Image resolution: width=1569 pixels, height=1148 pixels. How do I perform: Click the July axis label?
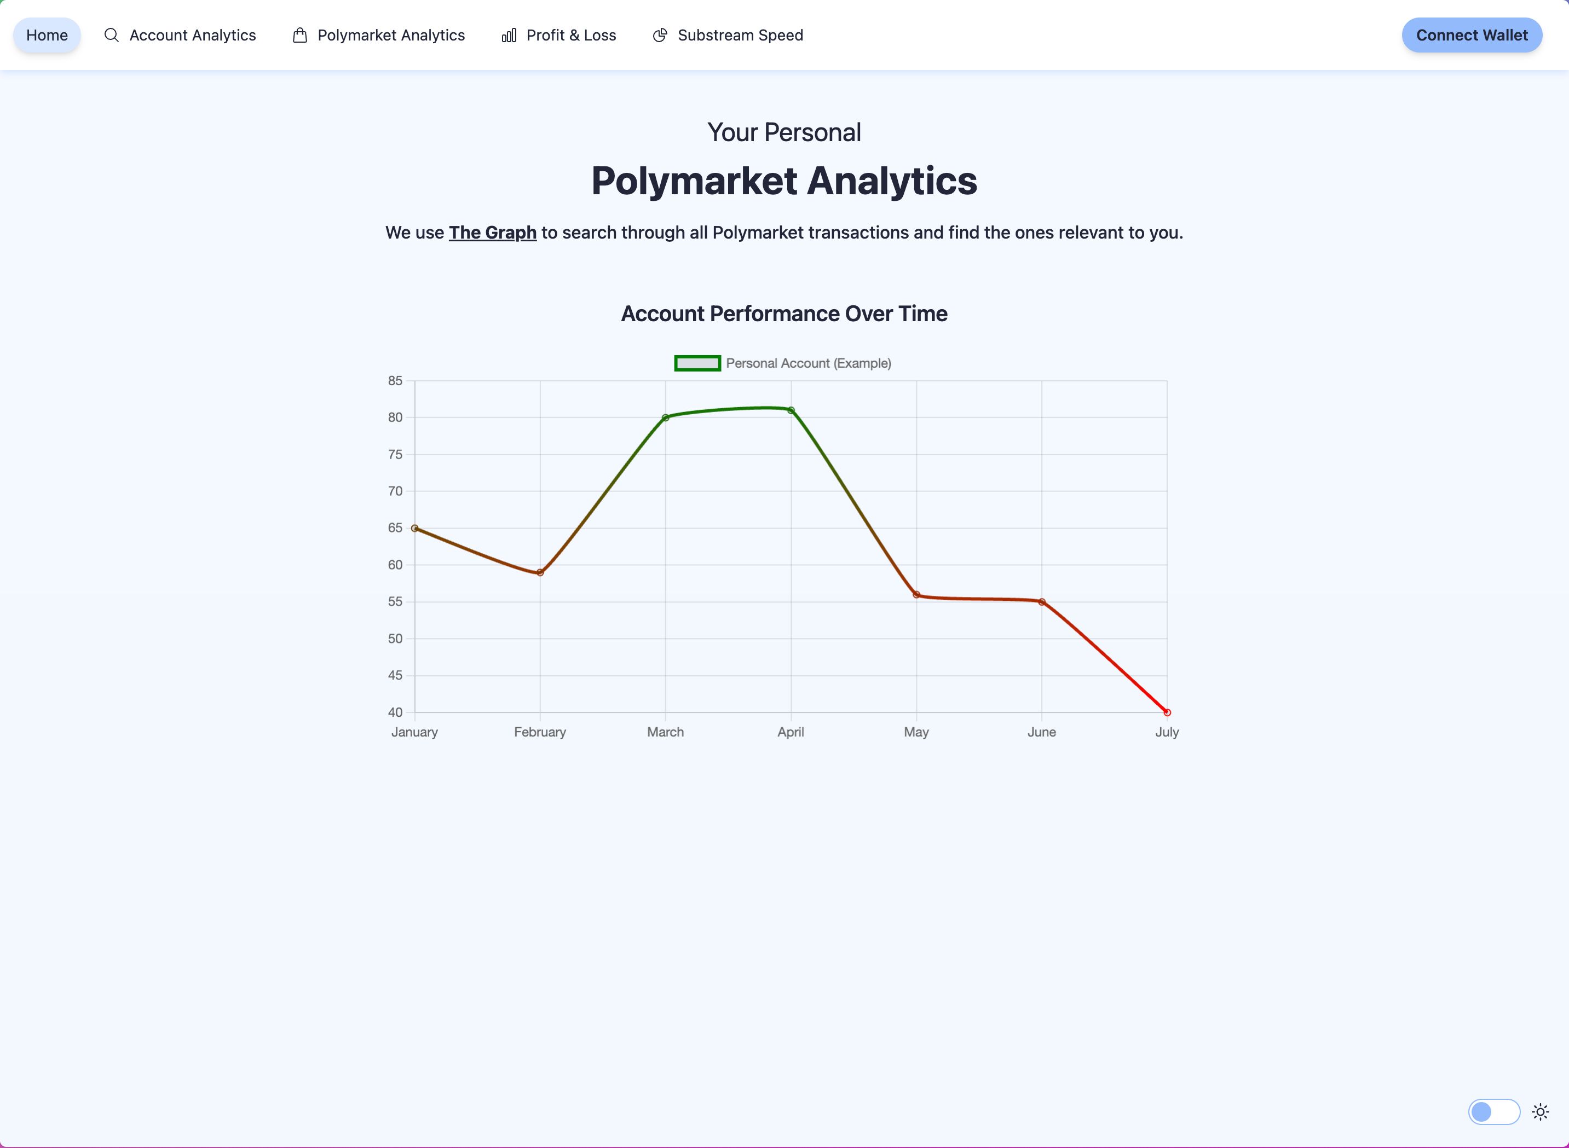click(1167, 732)
